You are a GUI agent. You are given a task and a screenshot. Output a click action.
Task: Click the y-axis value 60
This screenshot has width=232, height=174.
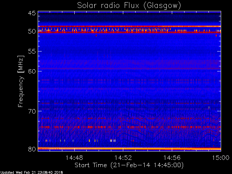(32, 71)
